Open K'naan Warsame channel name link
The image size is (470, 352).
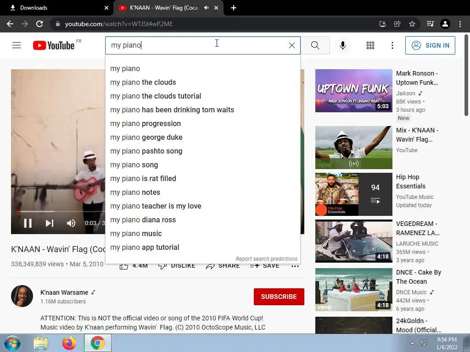tap(64, 292)
